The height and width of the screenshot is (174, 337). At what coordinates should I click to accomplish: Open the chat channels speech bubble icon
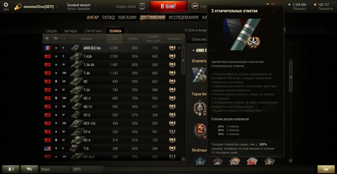point(29,169)
